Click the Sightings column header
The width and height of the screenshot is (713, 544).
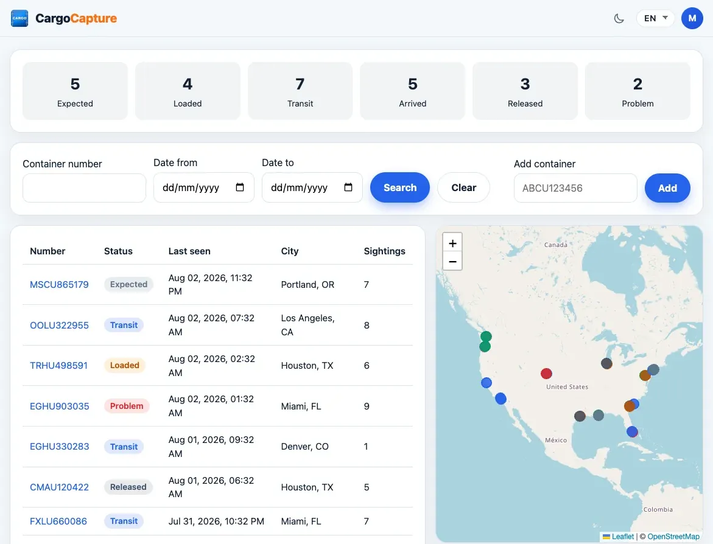tap(384, 251)
